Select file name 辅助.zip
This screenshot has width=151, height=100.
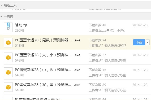(x=21, y=25)
